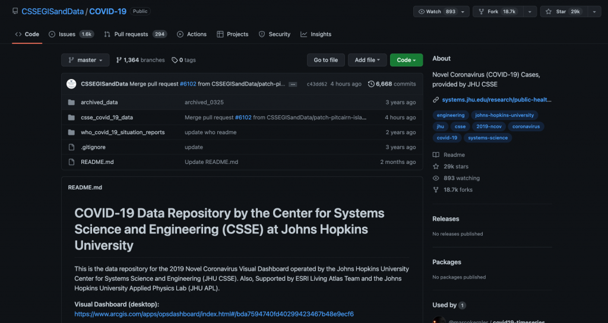
Task: Select the 2019-ncov topic tag
Action: 489,126
